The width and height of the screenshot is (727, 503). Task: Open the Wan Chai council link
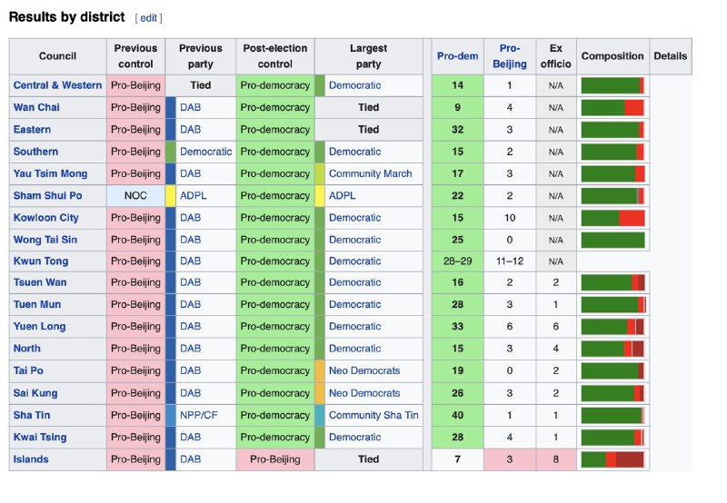tap(37, 107)
